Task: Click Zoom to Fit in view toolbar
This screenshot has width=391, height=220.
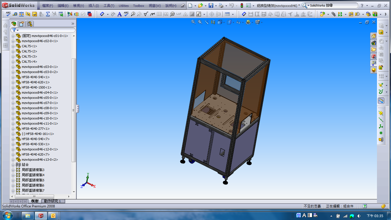Action: click(x=193, y=22)
